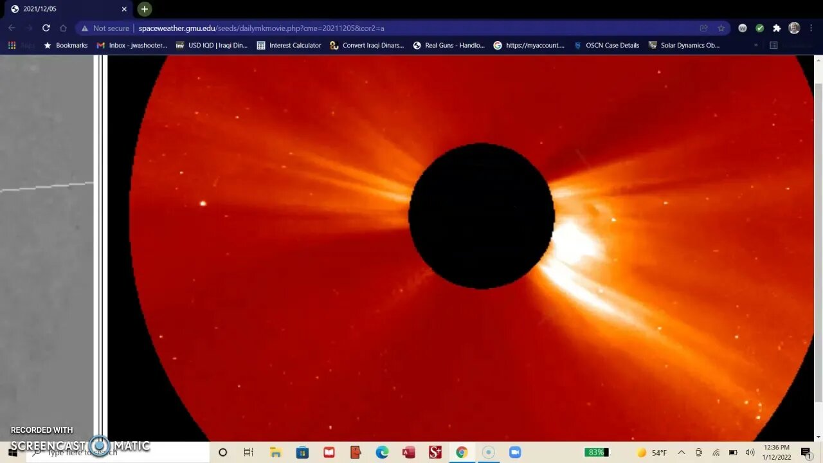Viewport: 823px width, 463px height.
Task: Open the Gmail Inbox bookmark
Action: (131, 46)
